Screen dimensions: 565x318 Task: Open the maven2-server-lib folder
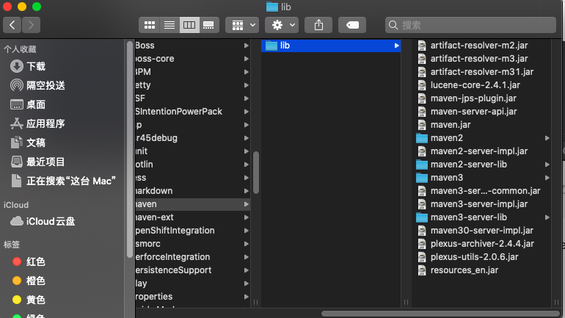pyautogui.click(x=462, y=165)
